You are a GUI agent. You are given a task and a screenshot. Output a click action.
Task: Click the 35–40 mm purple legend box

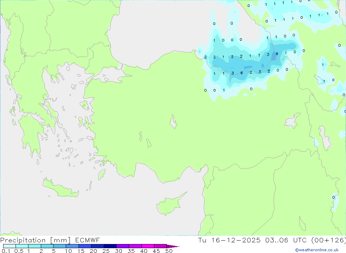pyautogui.click(x=135, y=246)
